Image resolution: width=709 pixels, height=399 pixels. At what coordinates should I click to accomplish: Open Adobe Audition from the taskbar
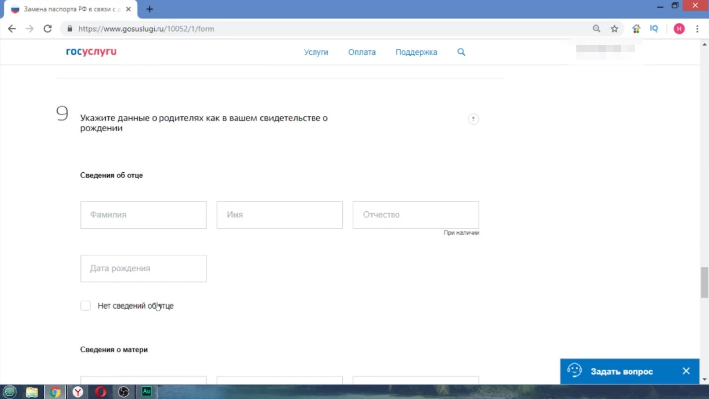tap(147, 392)
